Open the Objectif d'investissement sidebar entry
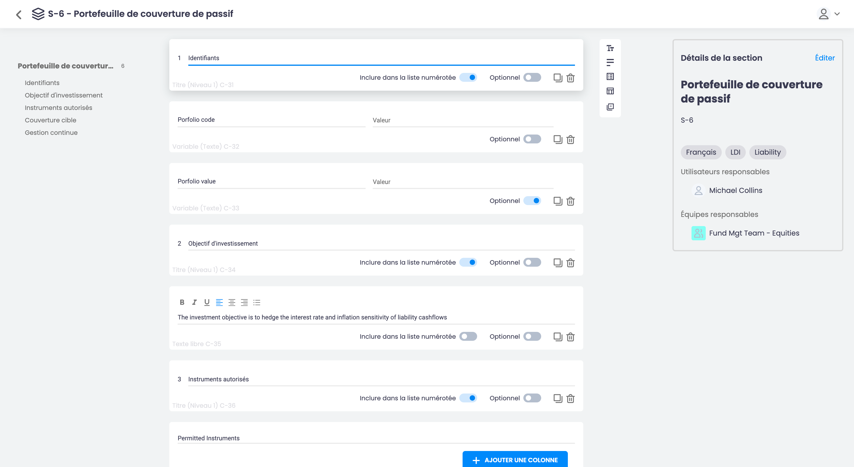The image size is (854, 467). pos(64,95)
